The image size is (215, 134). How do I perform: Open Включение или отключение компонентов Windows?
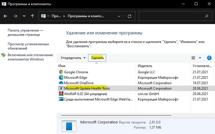pyautogui.click(x=30, y=57)
